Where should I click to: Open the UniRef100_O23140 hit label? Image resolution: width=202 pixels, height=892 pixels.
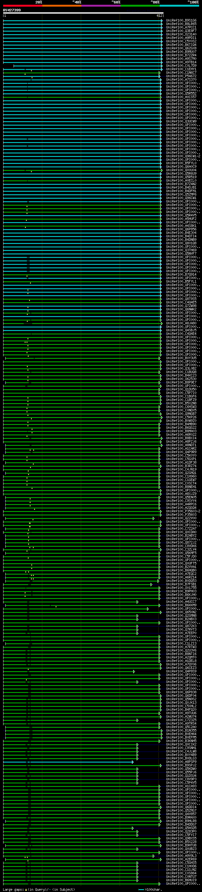pyautogui.click(x=181, y=34)
